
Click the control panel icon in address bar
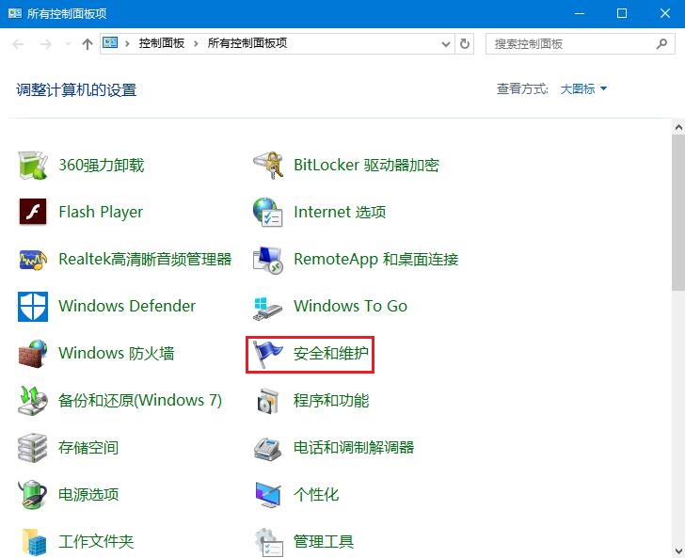[110, 43]
